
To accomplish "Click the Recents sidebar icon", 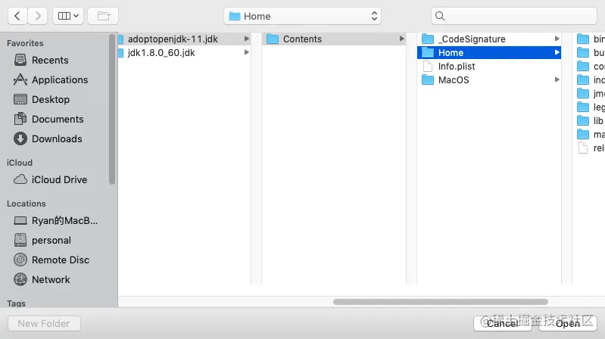I will point(20,60).
